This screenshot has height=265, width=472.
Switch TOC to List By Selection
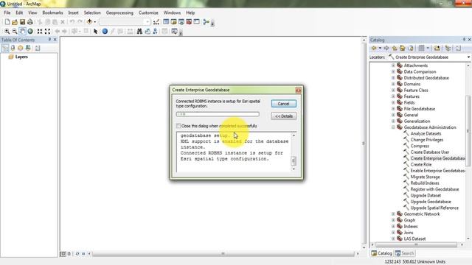click(x=28, y=48)
